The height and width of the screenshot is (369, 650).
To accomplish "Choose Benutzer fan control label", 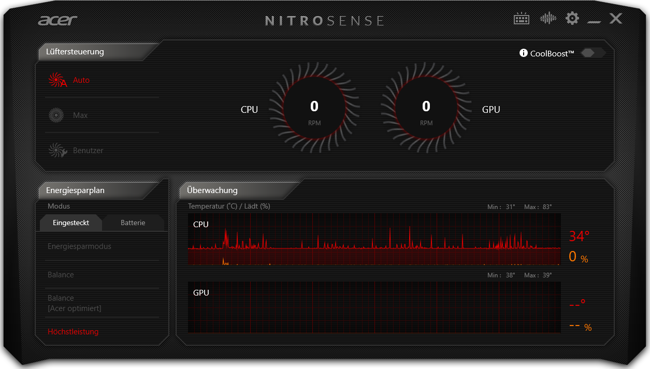I will click(x=88, y=151).
